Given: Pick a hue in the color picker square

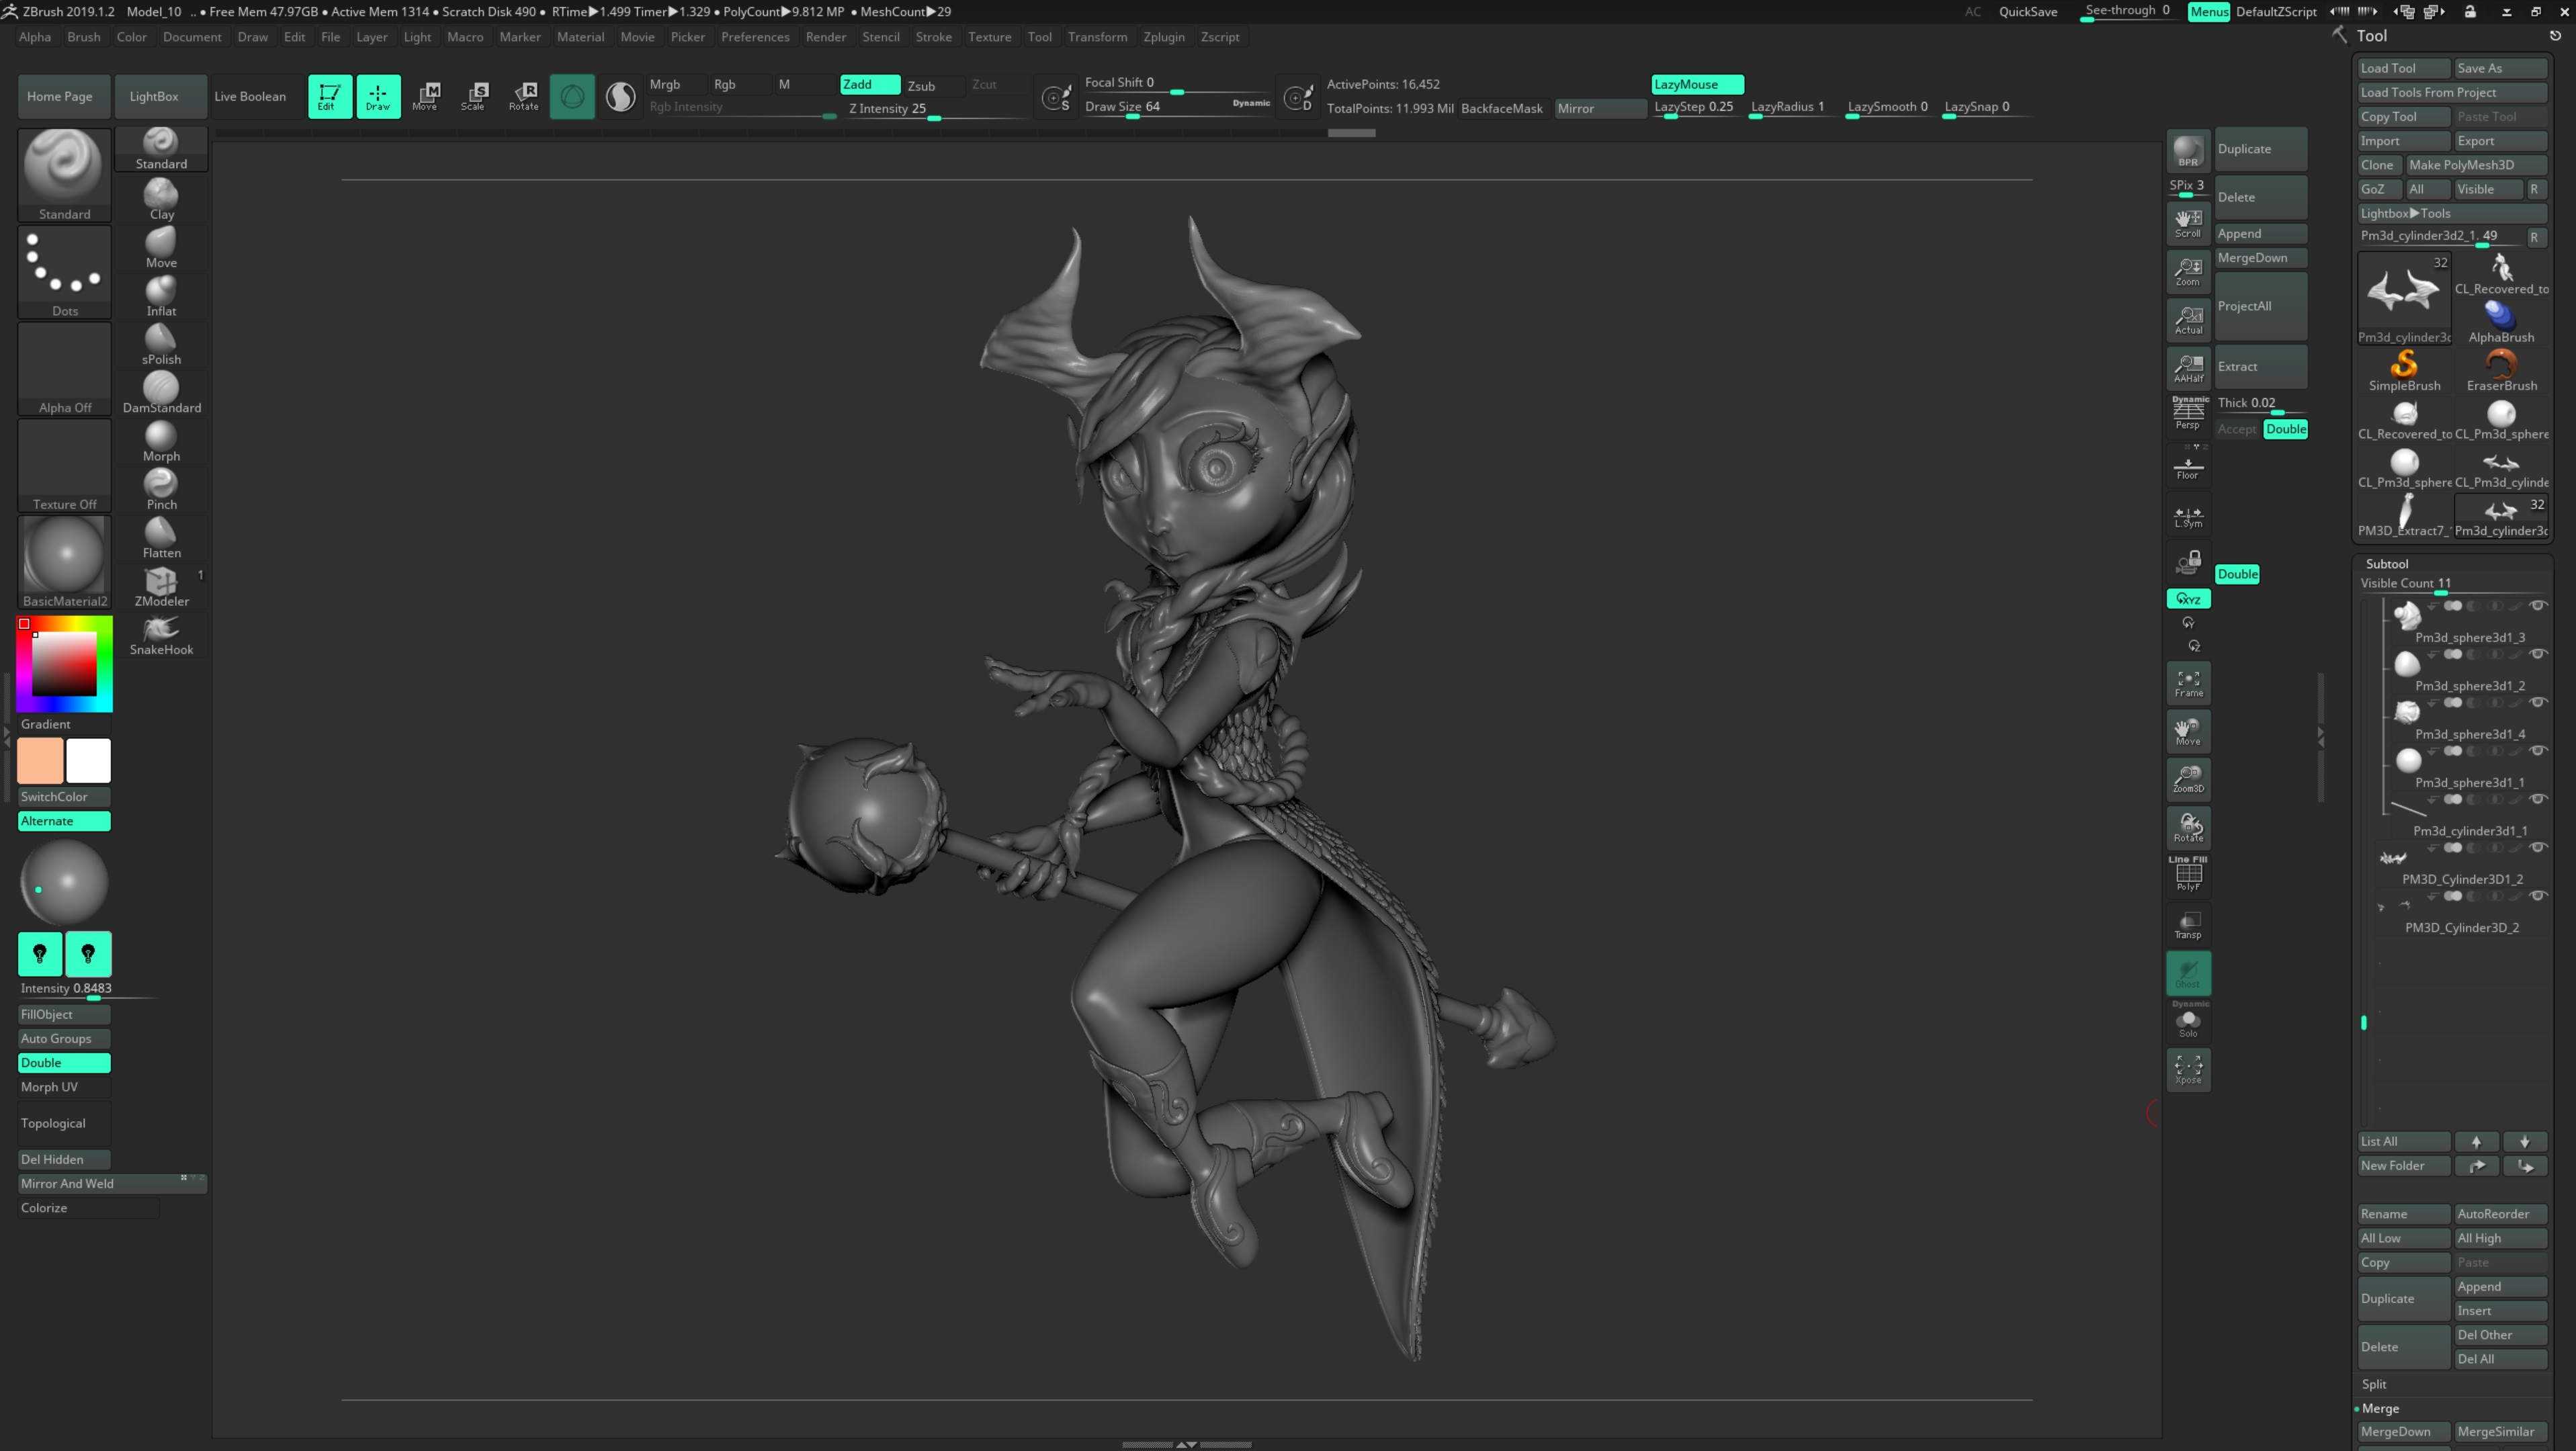Looking at the screenshot, I should [x=64, y=664].
